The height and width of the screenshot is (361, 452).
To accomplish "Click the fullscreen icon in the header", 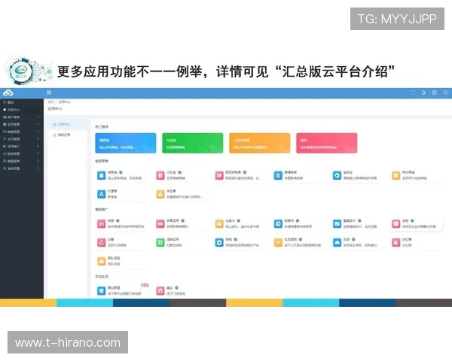I will click(413, 93).
